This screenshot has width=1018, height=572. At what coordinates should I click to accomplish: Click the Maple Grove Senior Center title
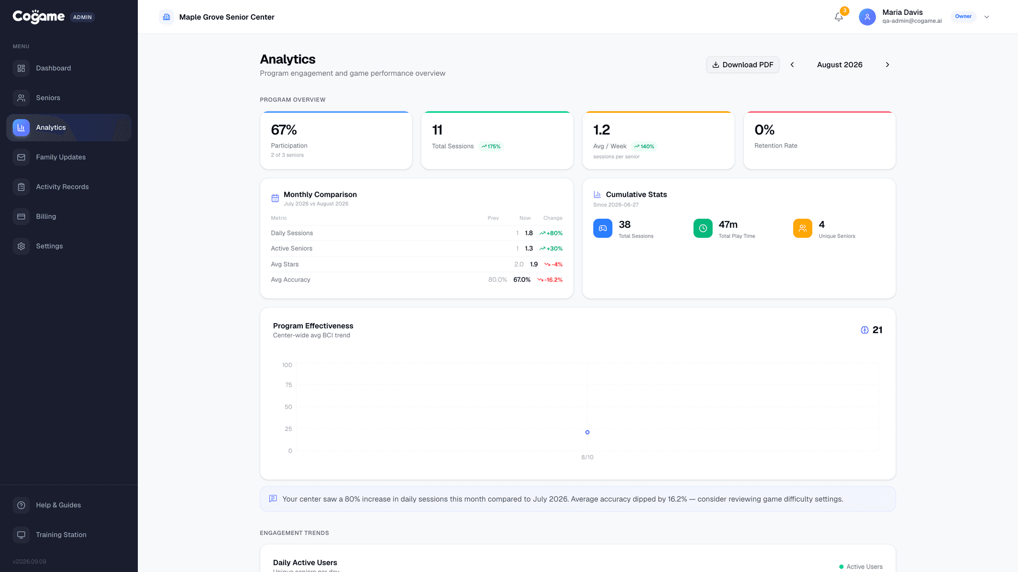point(227,17)
